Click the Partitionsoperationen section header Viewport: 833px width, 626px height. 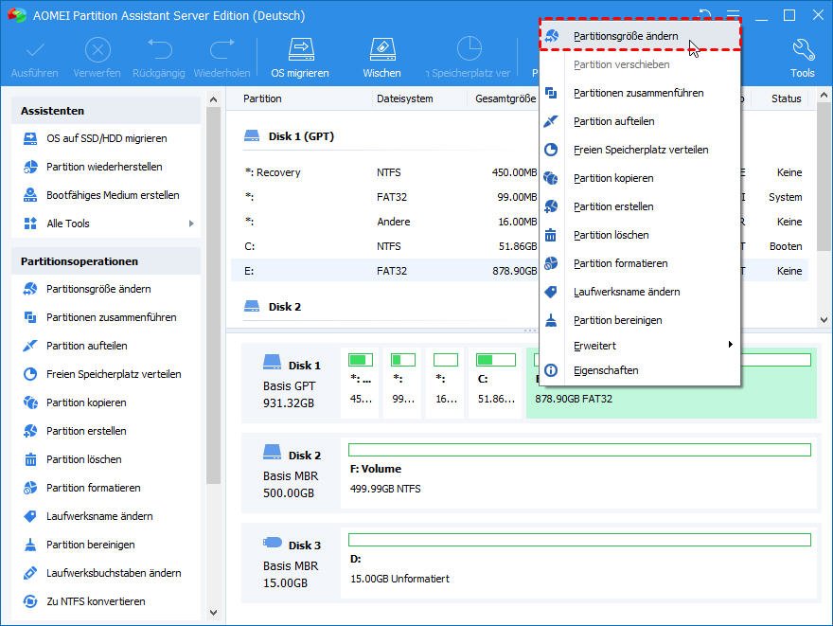pyautogui.click(x=106, y=261)
